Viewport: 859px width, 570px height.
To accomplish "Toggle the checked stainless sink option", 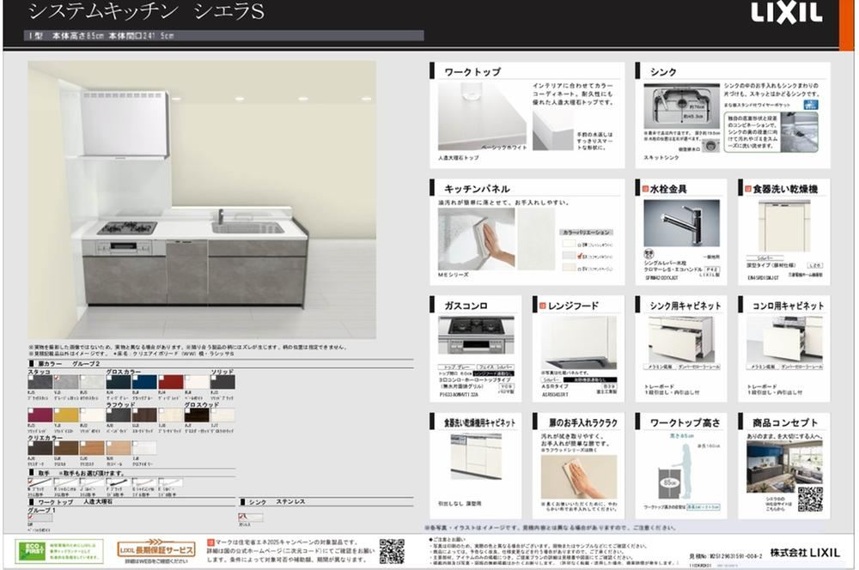I will [x=242, y=516].
